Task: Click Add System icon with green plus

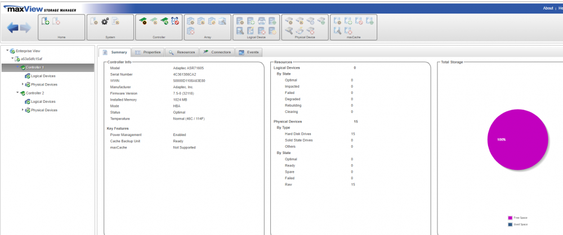Action: click(45, 21)
